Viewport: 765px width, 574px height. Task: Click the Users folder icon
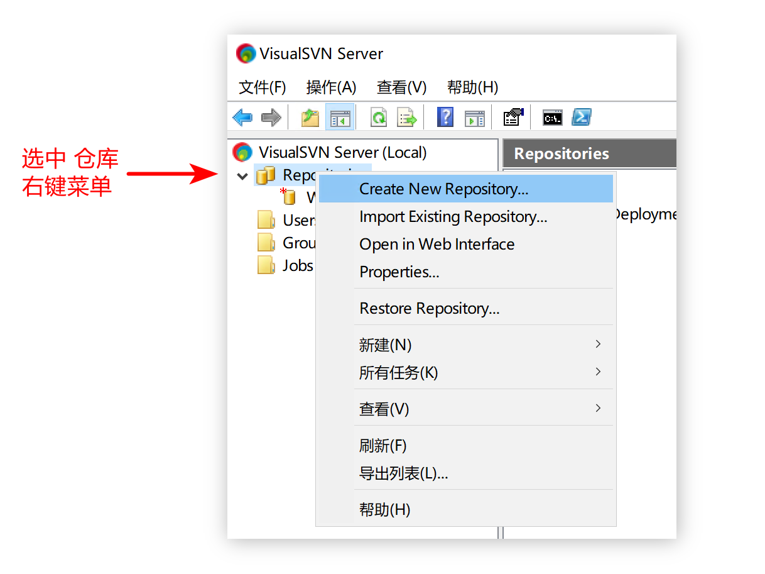click(x=266, y=220)
